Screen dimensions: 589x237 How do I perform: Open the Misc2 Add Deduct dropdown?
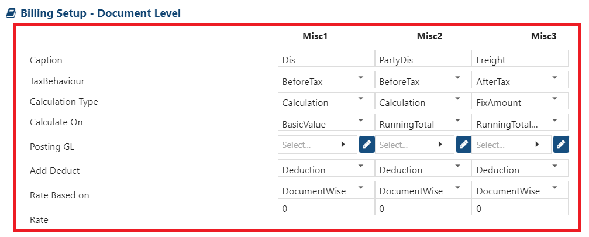pos(423,168)
